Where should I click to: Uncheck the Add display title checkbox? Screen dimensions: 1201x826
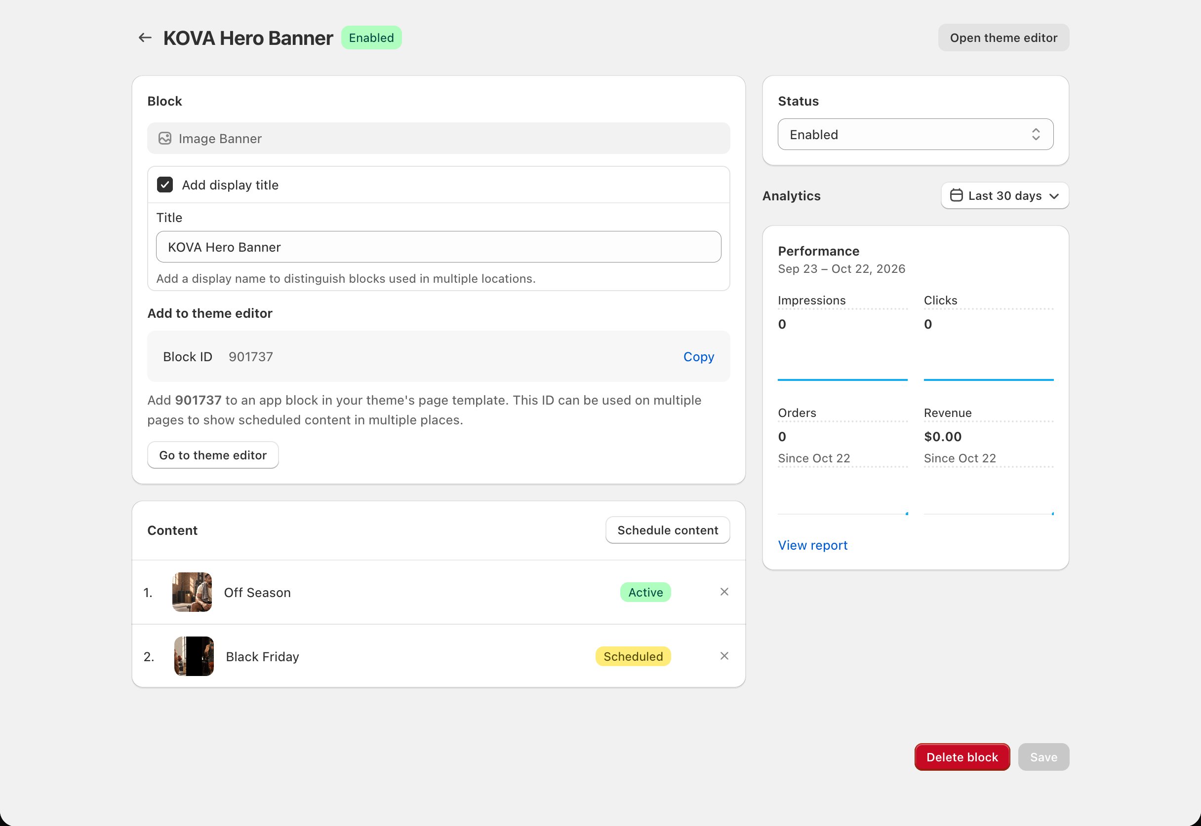[x=164, y=185]
